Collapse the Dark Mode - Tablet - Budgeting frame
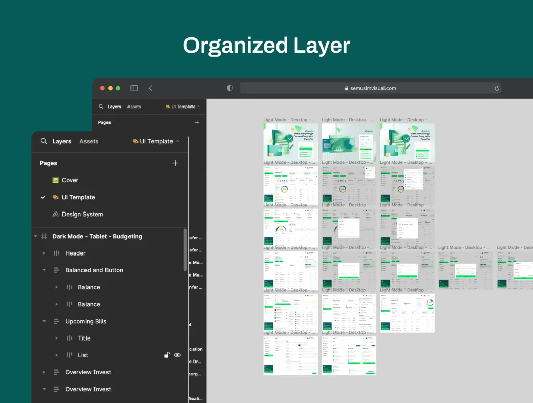 (35, 236)
